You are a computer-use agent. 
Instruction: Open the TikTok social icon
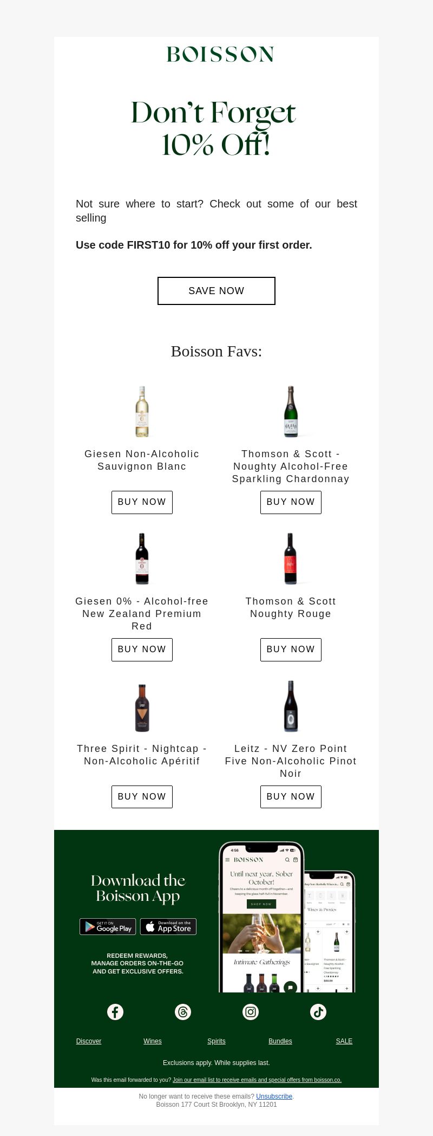pos(318,1012)
